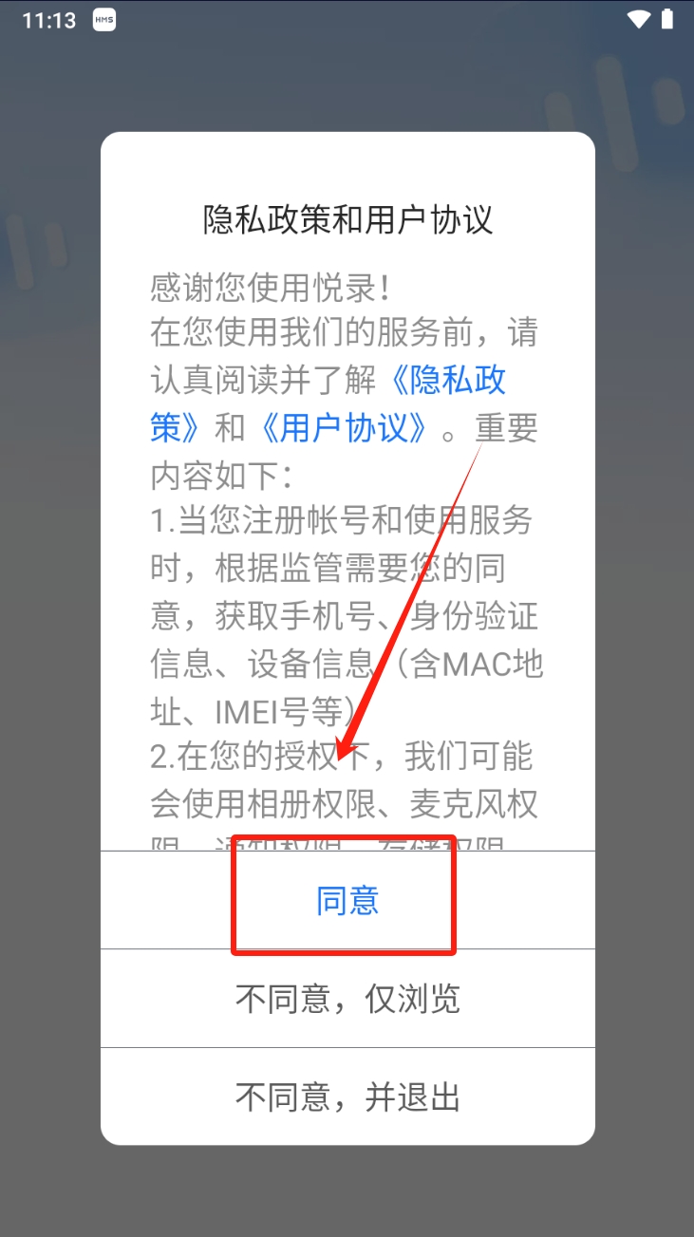The width and height of the screenshot is (694, 1237).
Task: Tap the text 重要内容如下:
Action: [344, 452]
